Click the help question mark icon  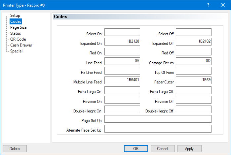208,5
